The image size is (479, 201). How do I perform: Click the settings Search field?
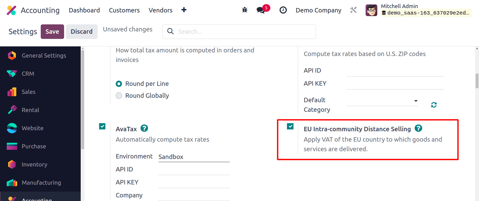coord(244,32)
